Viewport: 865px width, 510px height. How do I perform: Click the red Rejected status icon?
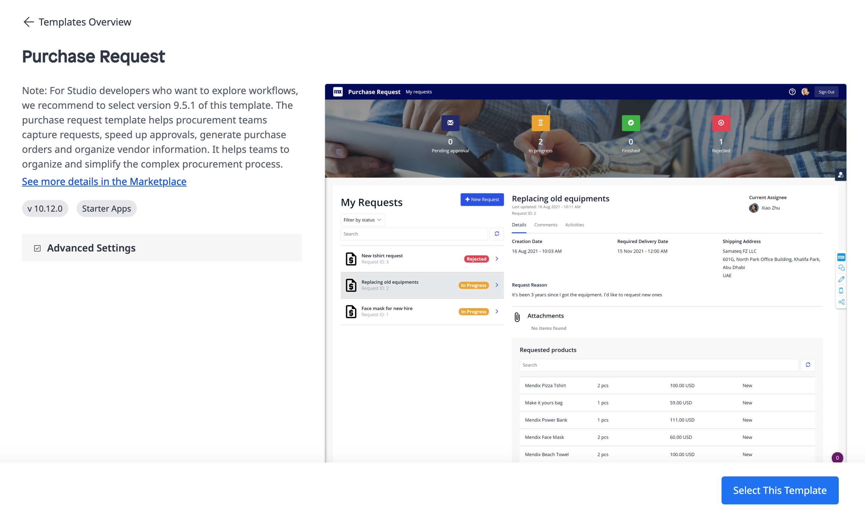click(721, 123)
